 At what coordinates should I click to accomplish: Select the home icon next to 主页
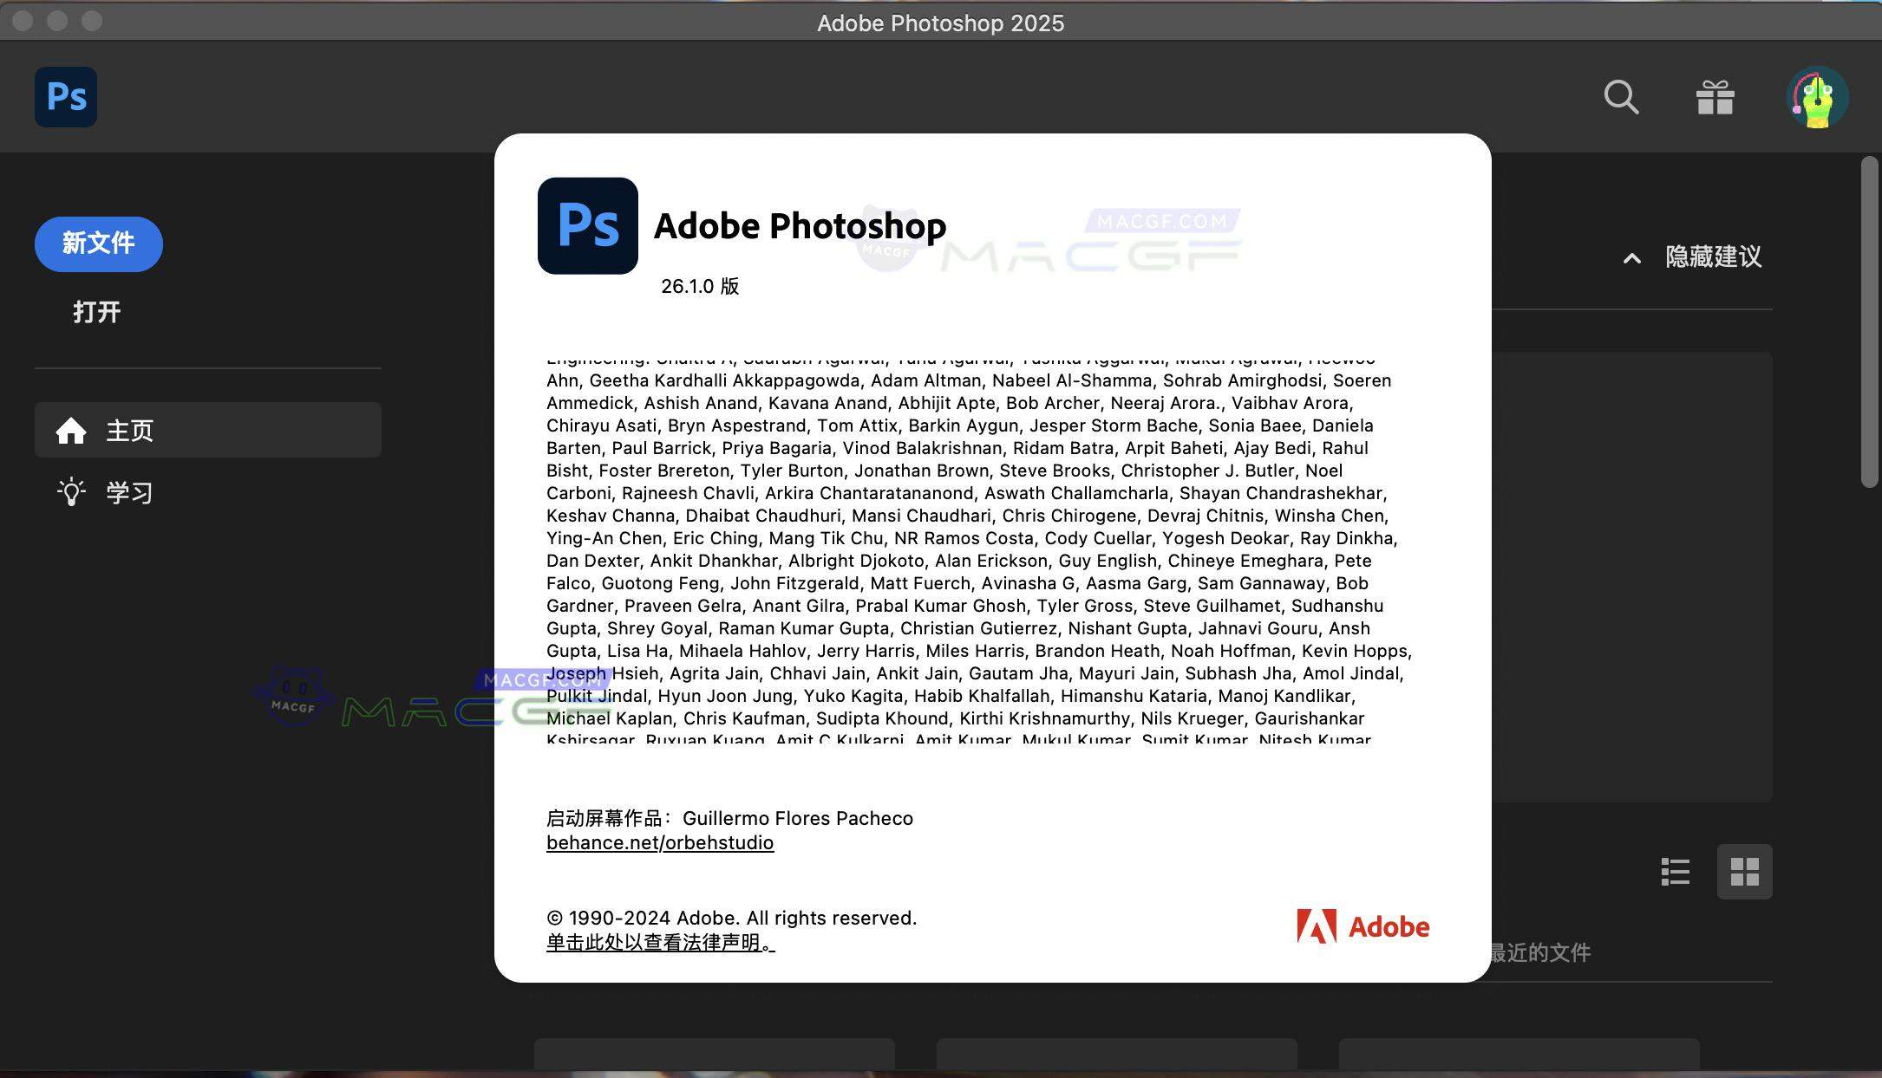(x=72, y=430)
